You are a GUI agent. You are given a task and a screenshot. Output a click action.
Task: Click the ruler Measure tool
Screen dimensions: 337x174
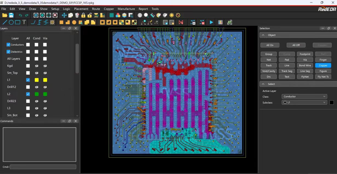[x=152, y=15]
